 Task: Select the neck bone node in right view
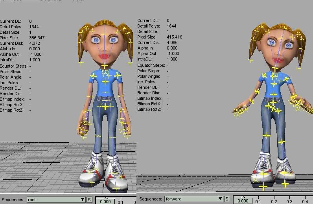(x=275, y=69)
